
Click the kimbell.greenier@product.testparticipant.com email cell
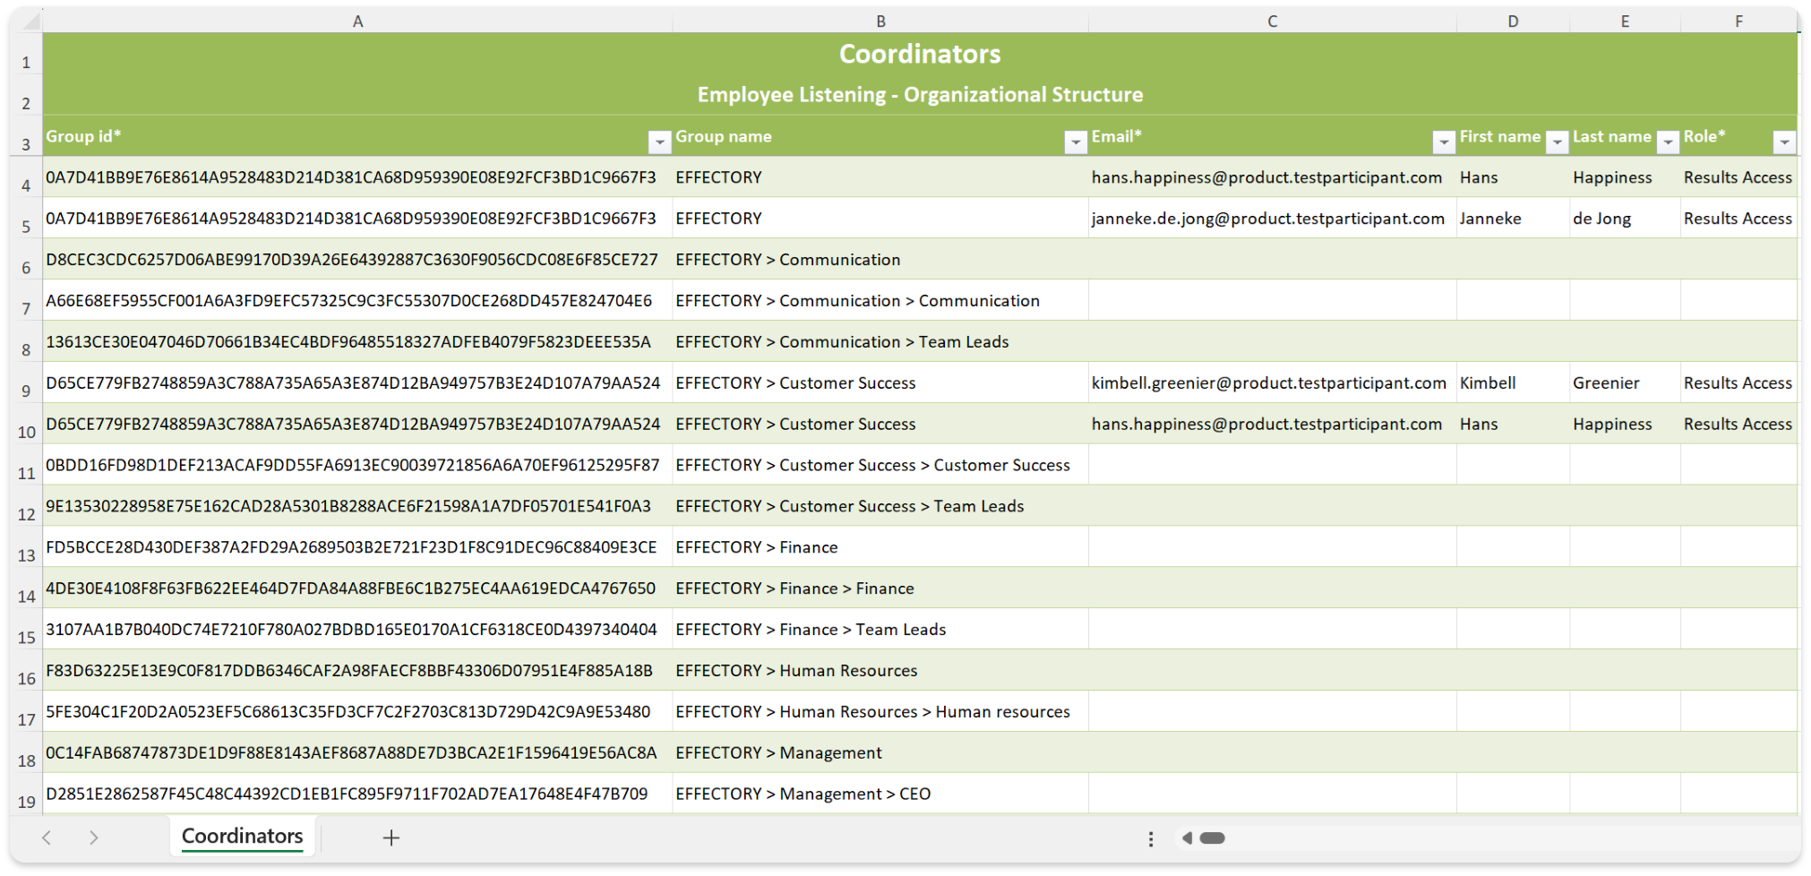tap(1272, 382)
